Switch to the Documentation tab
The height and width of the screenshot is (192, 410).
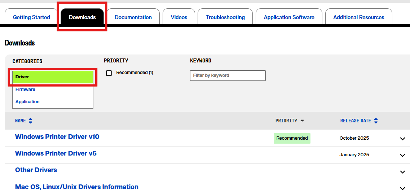(133, 17)
